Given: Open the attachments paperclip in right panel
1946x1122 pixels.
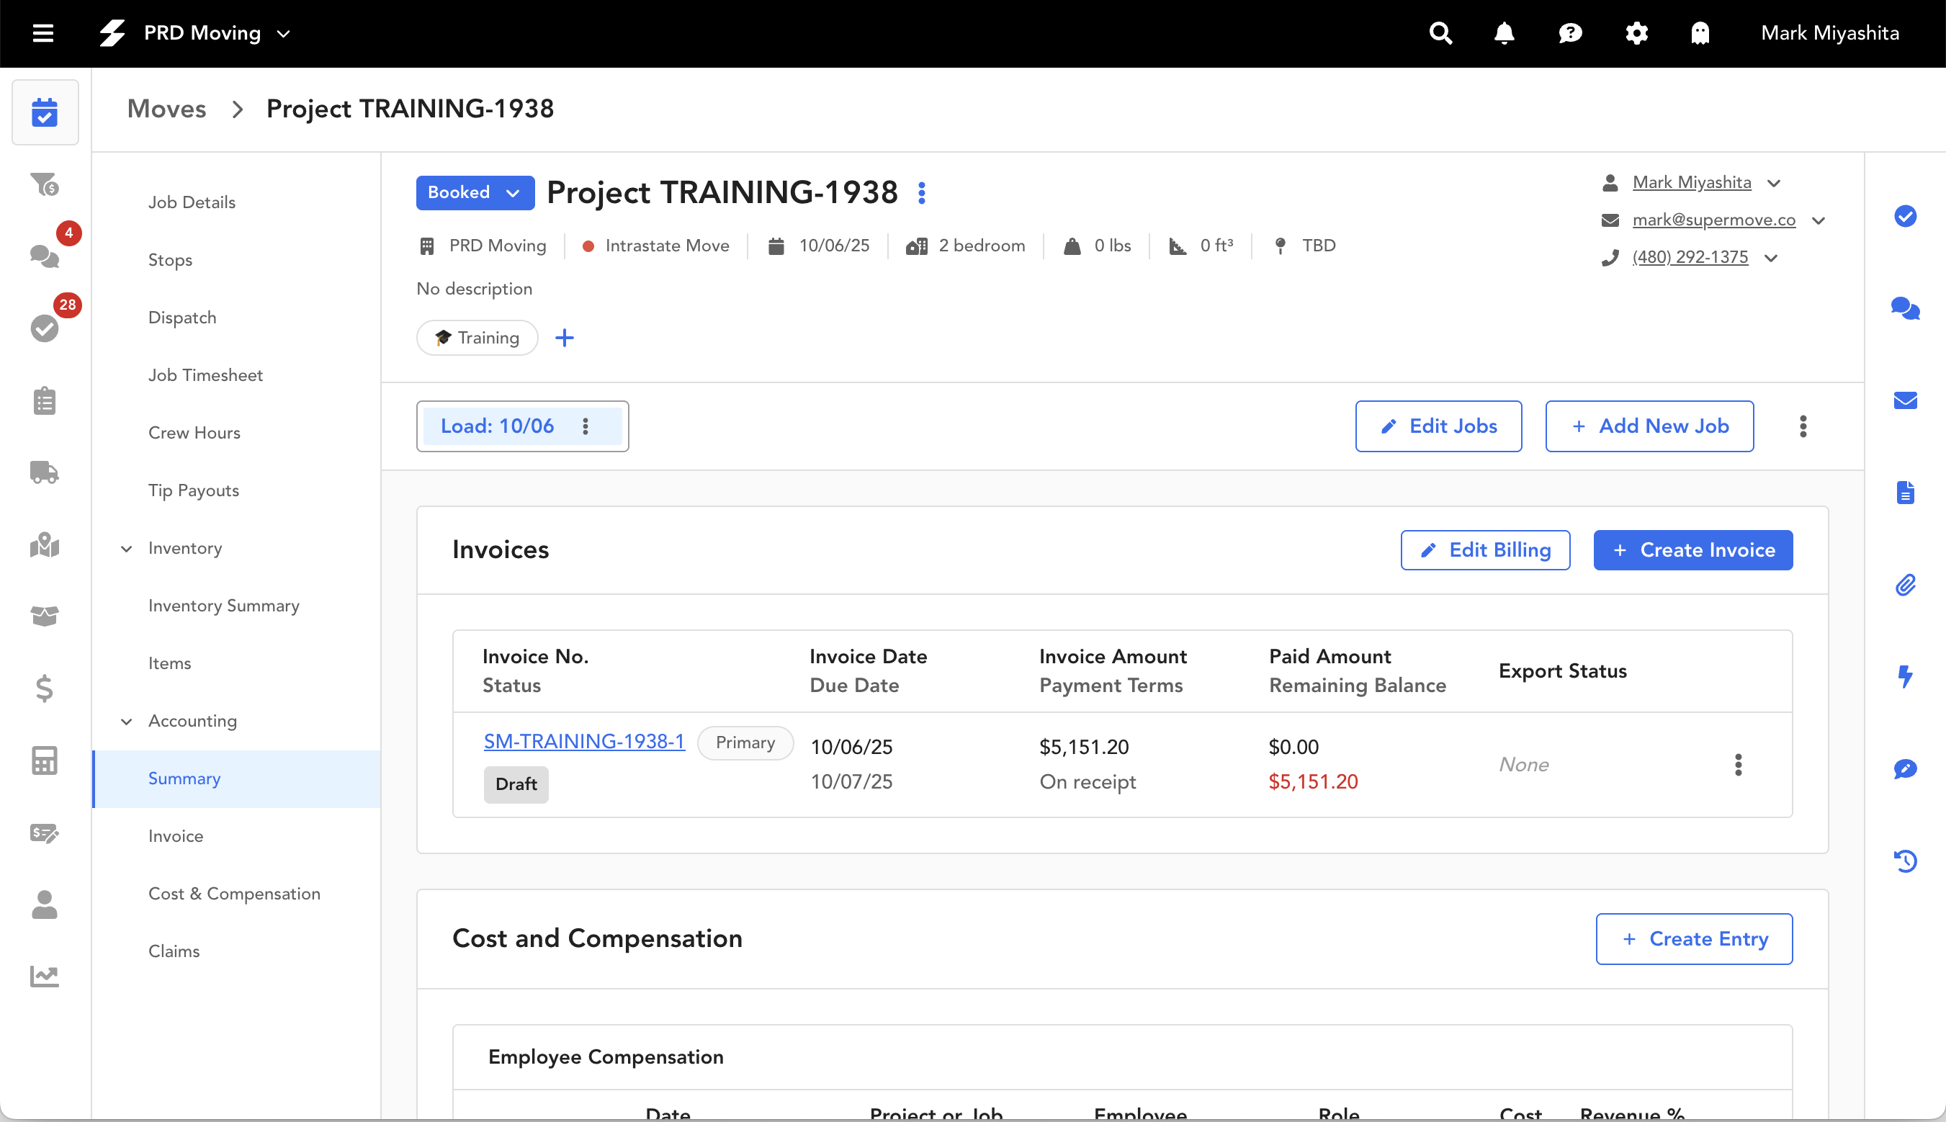Looking at the screenshot, I should pyautogui.click(x=1905, y=585).
